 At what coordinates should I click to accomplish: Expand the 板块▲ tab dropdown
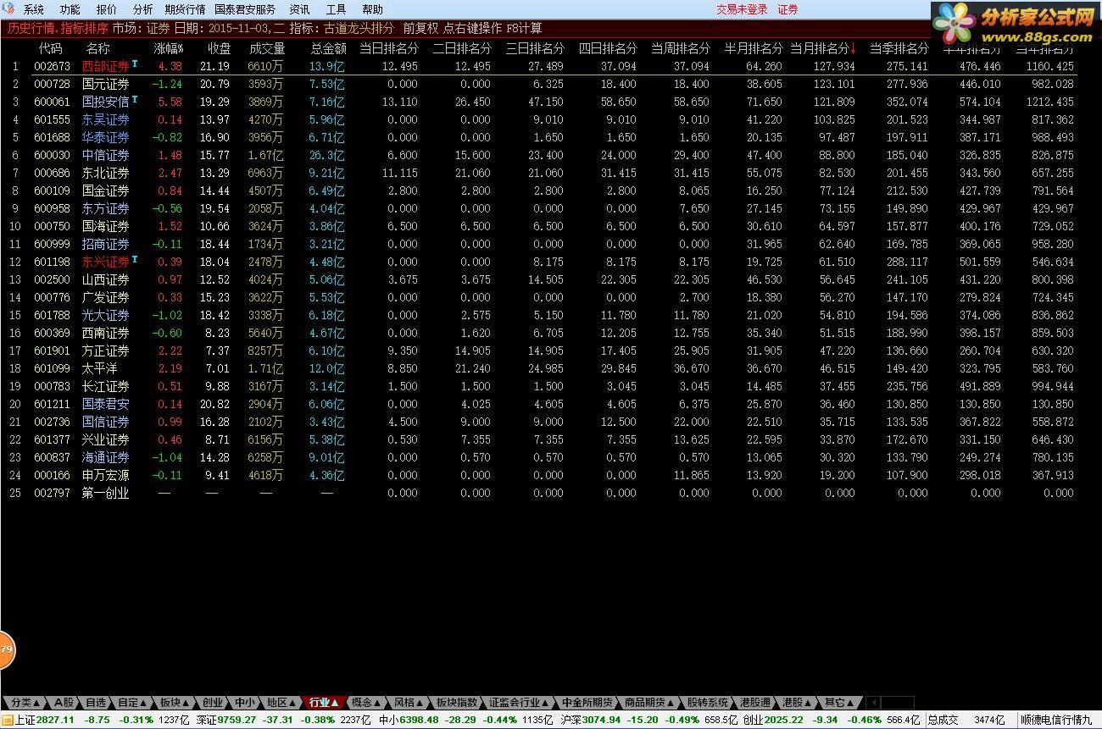(174, 703)
